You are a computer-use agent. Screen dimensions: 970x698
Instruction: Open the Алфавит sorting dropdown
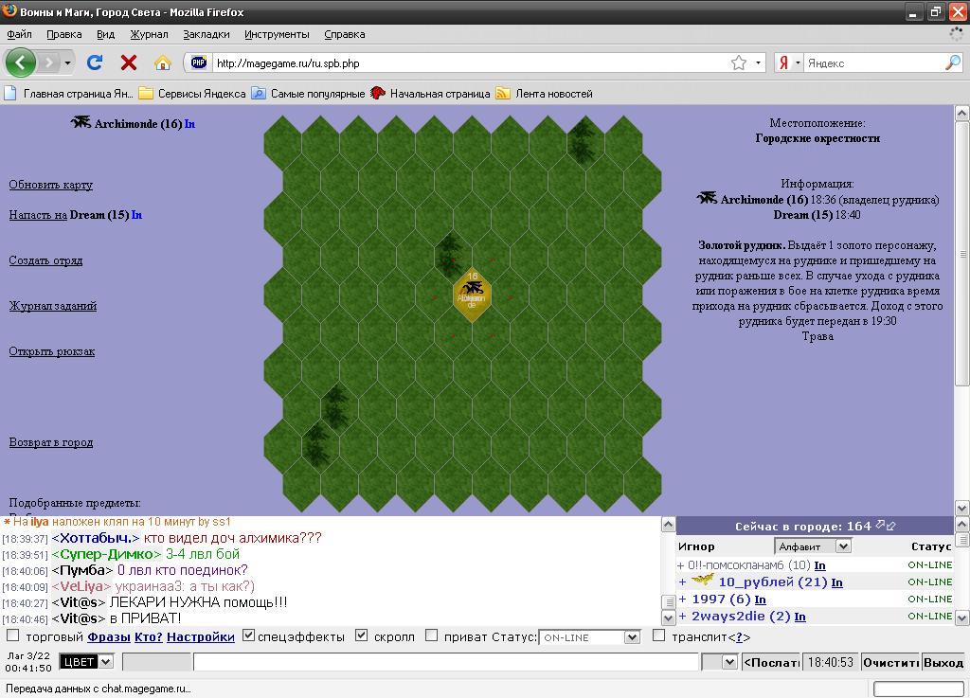point(813,546)
